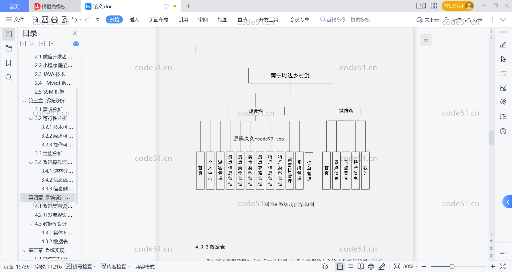512x272 pixels.
Task: Switch to the 审阅 ribbon tab
Action: pyautogui.click(x=203, y=20)
